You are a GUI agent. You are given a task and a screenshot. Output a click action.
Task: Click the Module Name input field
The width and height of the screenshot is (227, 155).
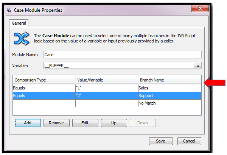point(122,55)
